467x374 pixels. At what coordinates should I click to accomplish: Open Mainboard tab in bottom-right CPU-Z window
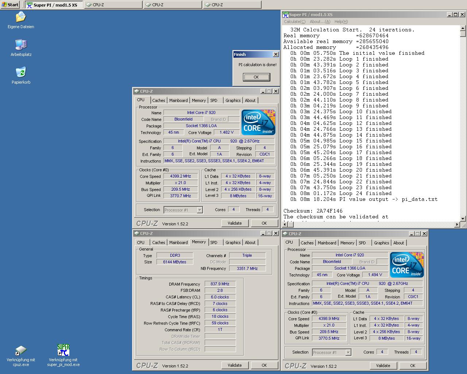(x=327, y=243)
